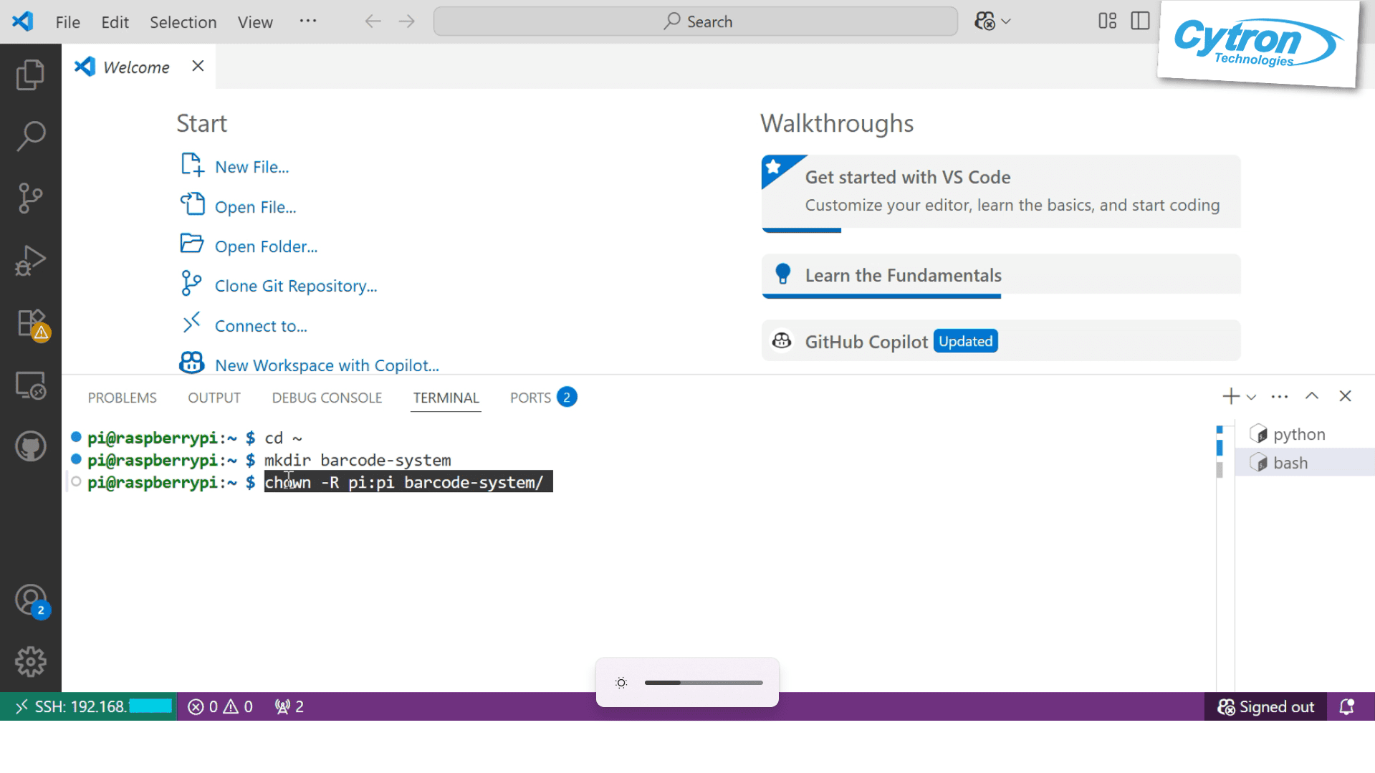Adjust the brightness slider overlay

[x=702, y=683]
